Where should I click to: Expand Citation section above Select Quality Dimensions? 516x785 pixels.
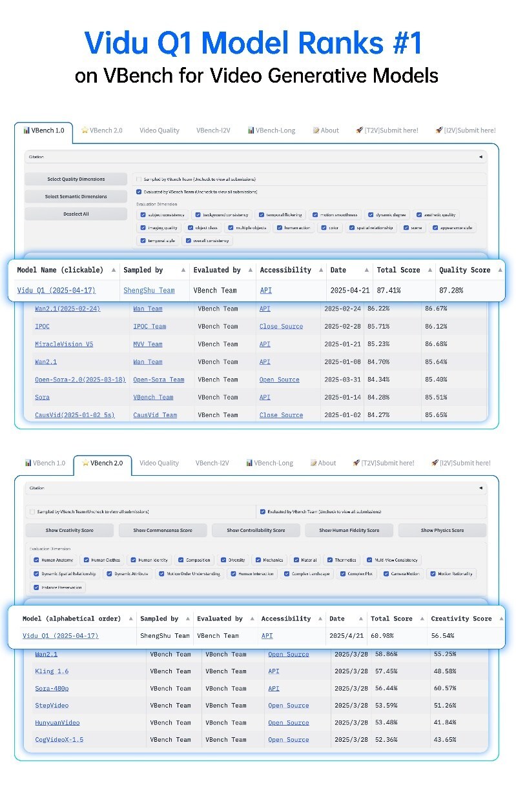(480, 157)
